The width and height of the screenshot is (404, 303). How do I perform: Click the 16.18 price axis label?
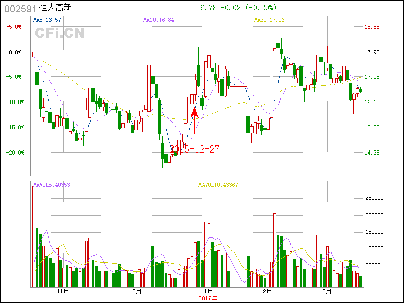pos(372,102)
